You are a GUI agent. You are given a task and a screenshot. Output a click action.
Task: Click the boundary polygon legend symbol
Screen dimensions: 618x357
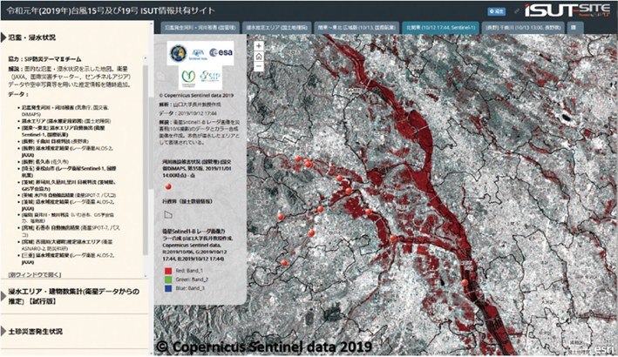point(168,215)
